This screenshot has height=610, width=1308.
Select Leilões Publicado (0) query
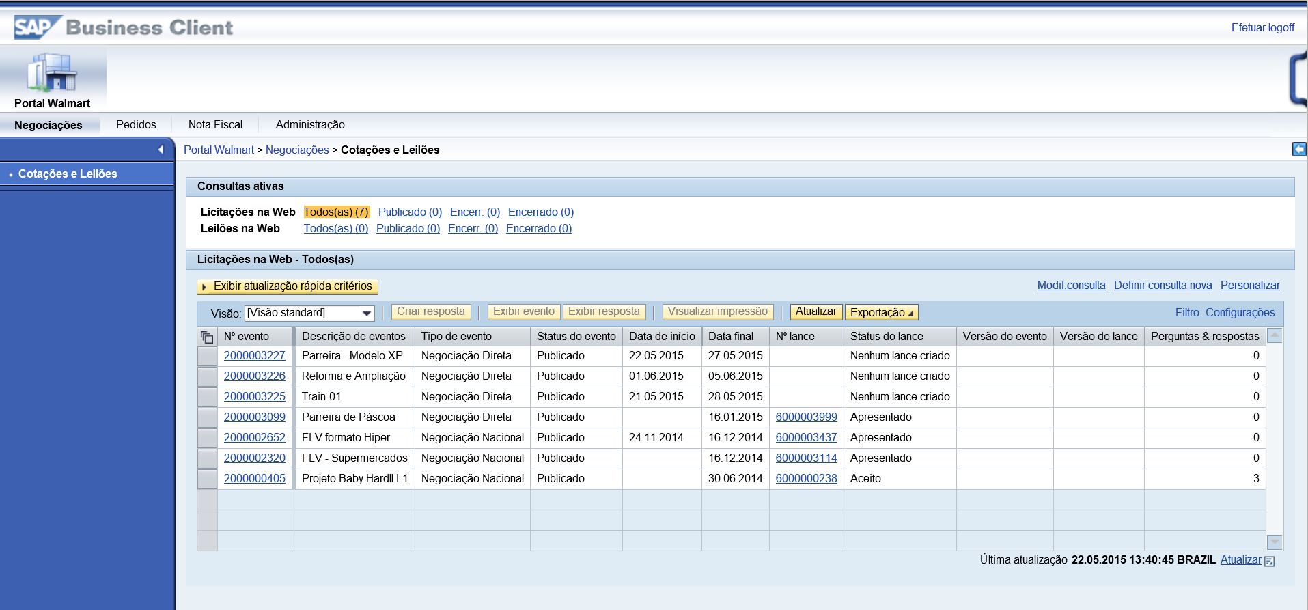tap(408, 228)
